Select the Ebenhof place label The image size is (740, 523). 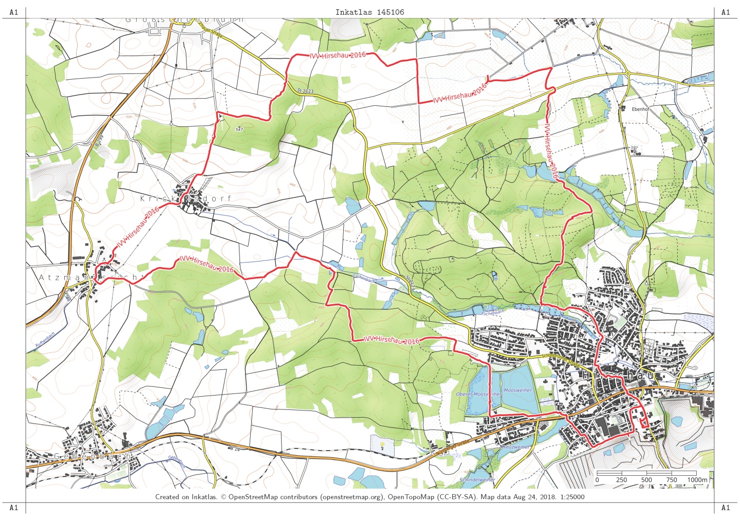[640, 109]
